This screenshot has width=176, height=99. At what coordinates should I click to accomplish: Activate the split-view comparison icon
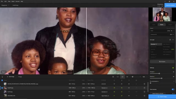pyautogui.click(x=122, y=77)
